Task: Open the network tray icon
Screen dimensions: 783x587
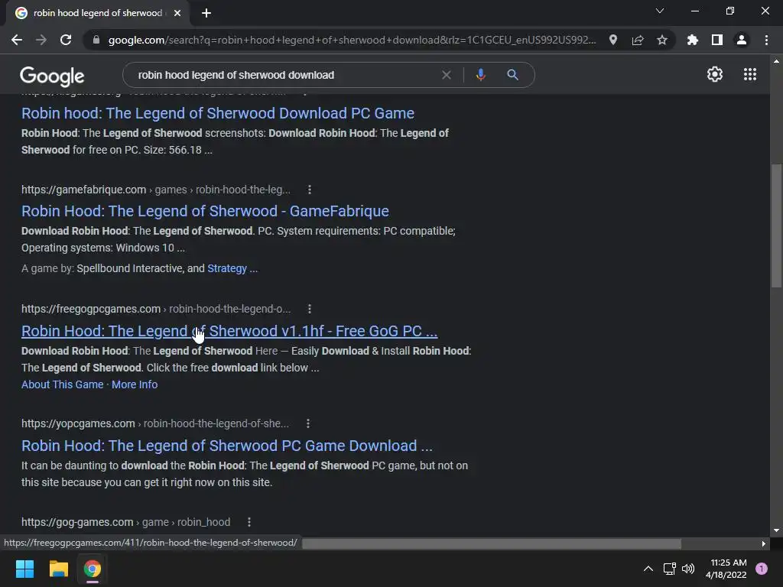Action: [x=669, y=569]
